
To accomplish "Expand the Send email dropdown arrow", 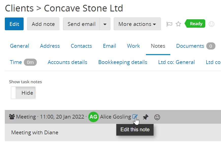I will tap(105, 24).
